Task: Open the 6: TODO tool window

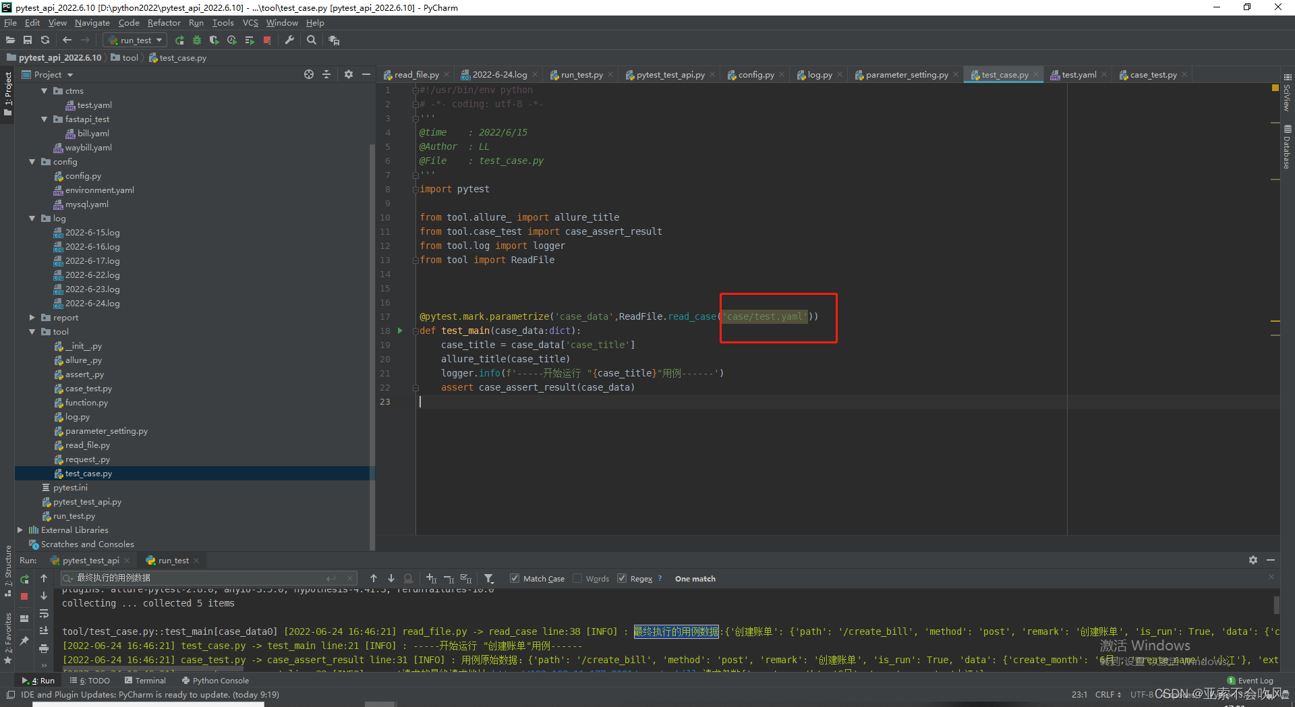Action: pyautogui.click(x=90, y=681)
